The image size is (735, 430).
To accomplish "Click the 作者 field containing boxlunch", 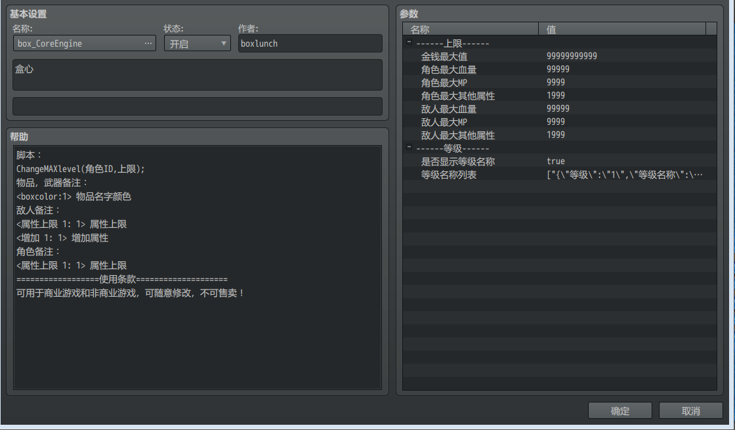I will coord(310,43).
